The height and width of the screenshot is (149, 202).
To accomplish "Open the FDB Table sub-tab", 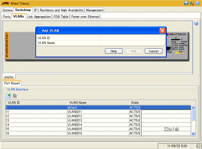I will click(x=61, y=17).
